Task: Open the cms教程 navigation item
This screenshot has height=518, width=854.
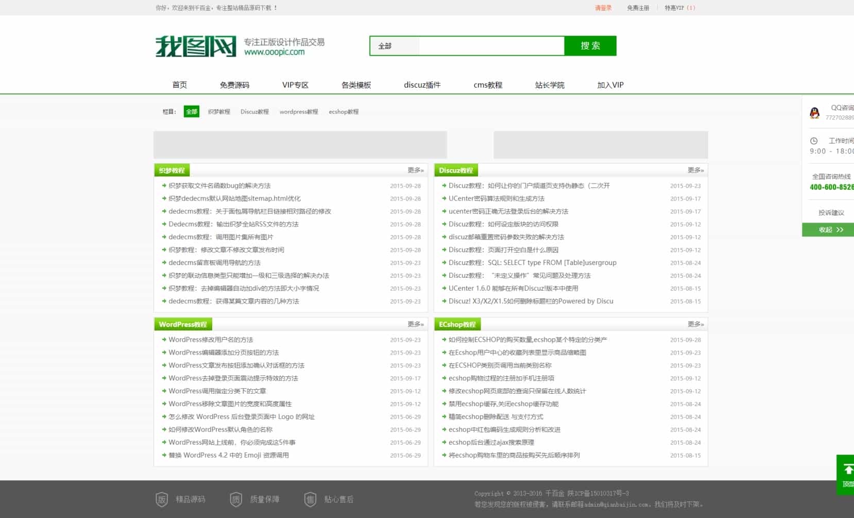Action: coord(488,85)
